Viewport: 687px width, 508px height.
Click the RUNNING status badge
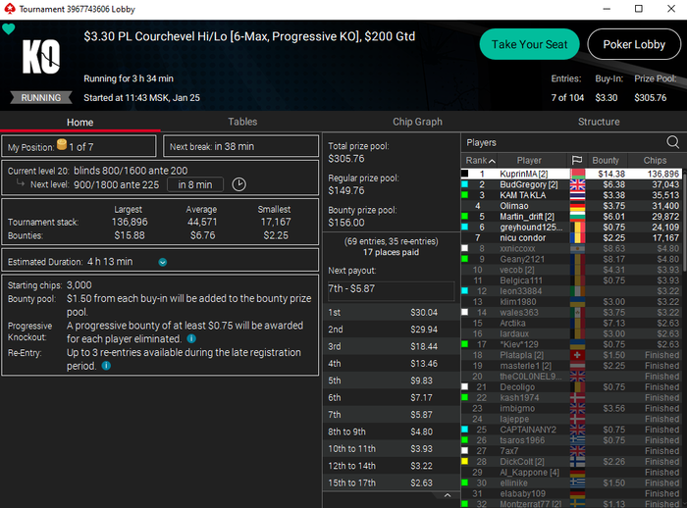[41, 98]
